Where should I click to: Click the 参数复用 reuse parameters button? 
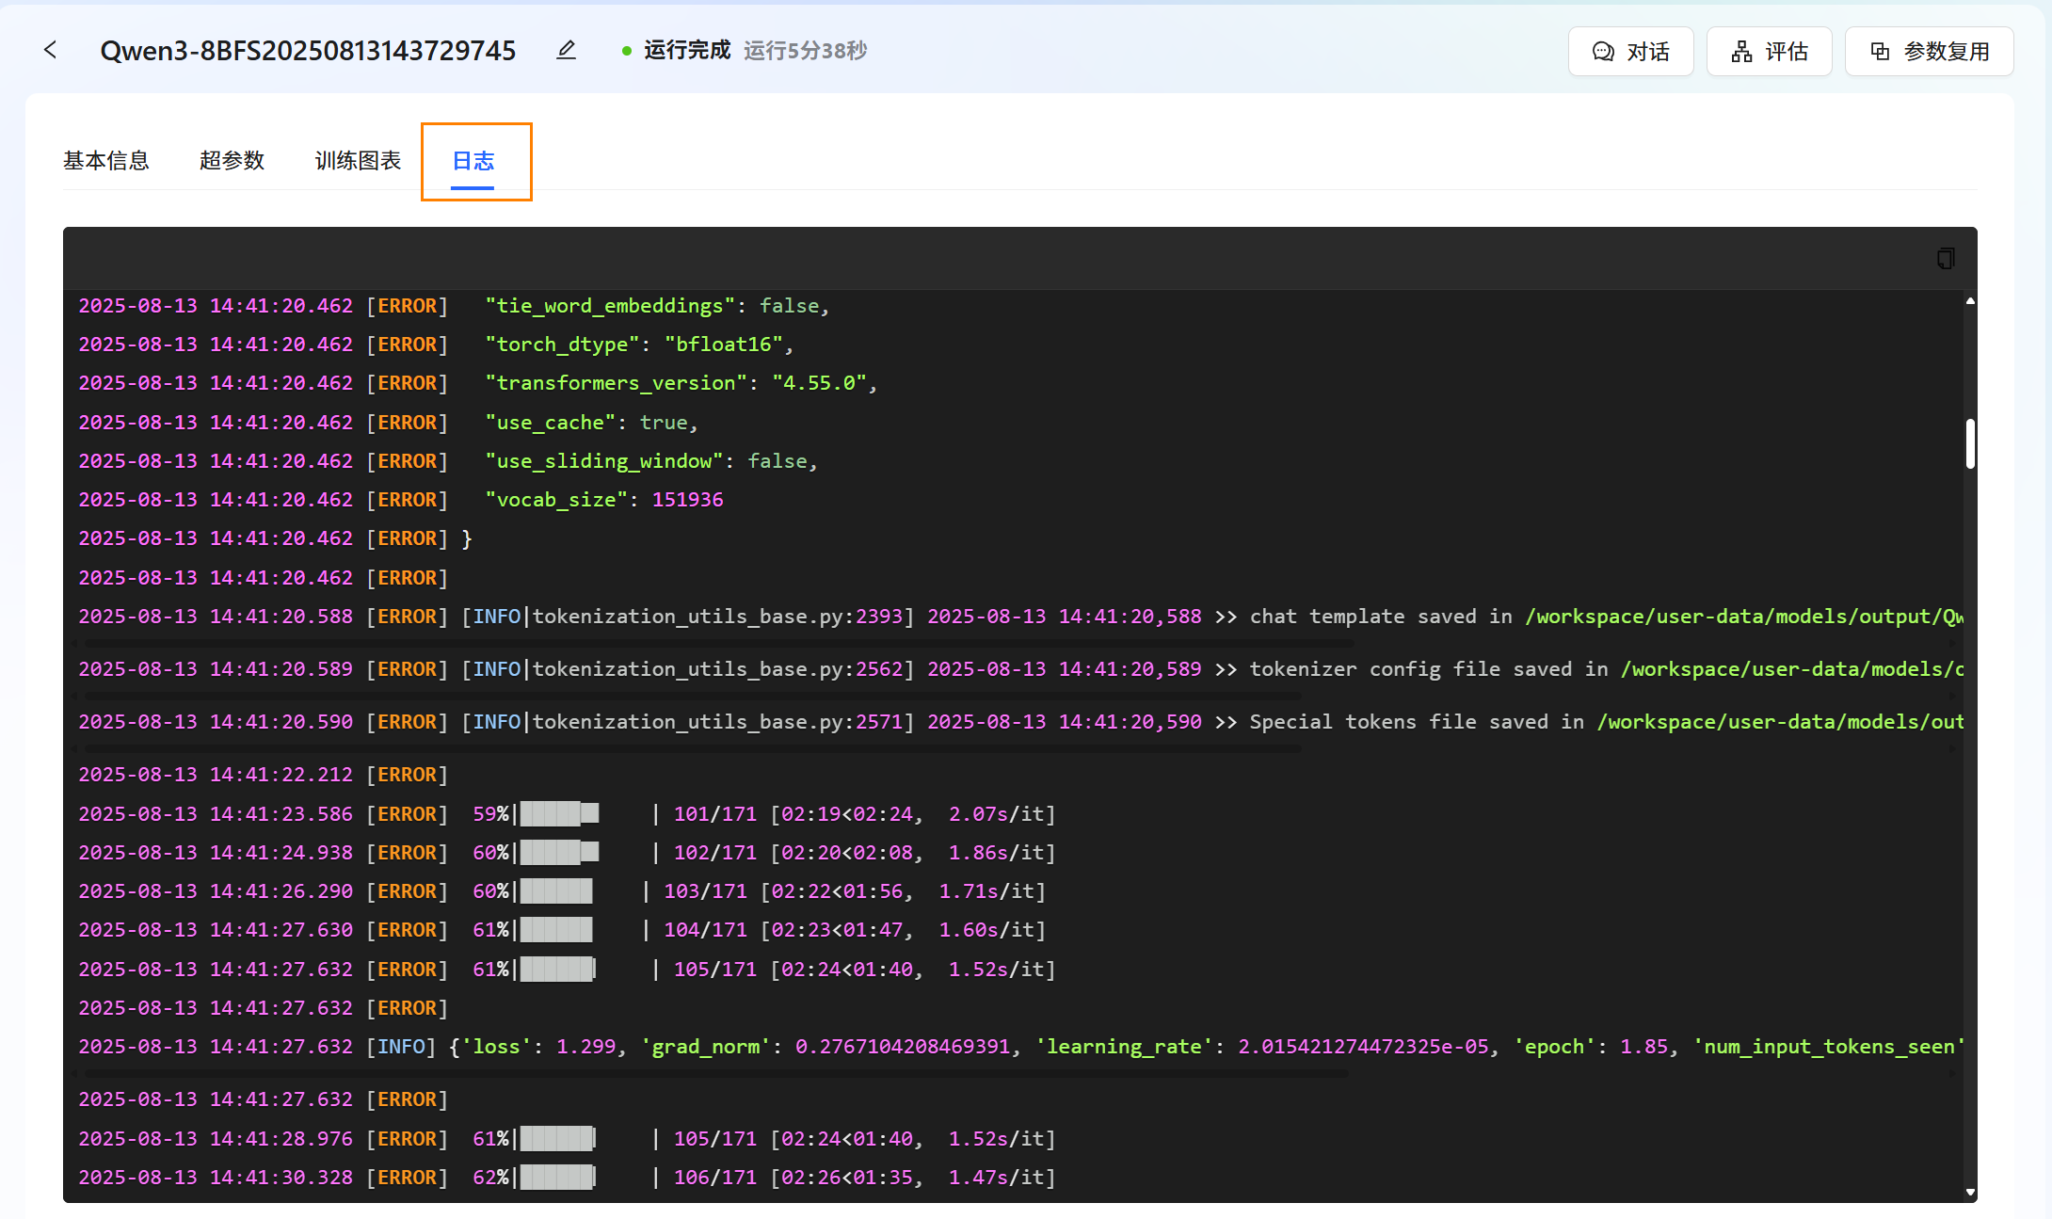[1929, 52]
